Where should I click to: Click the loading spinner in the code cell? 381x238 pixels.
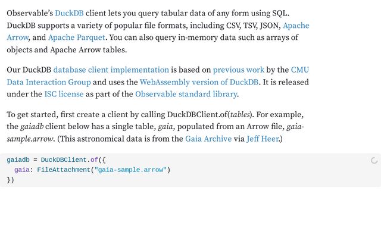click(x=374, y=161)
